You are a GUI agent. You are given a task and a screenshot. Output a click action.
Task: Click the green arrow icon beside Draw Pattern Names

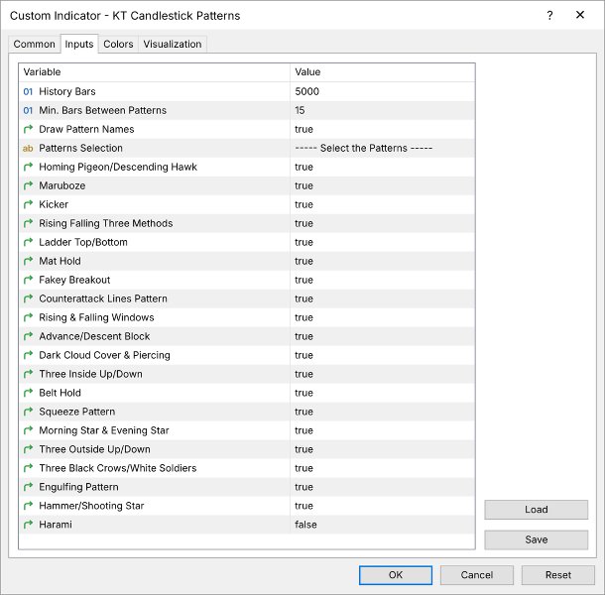coord(28,129)
